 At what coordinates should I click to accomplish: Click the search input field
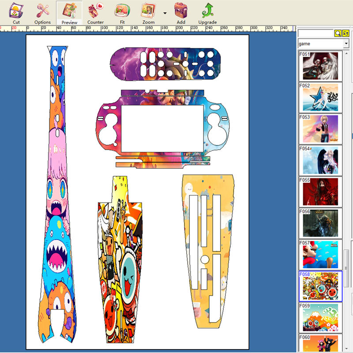tap(315, 34)
